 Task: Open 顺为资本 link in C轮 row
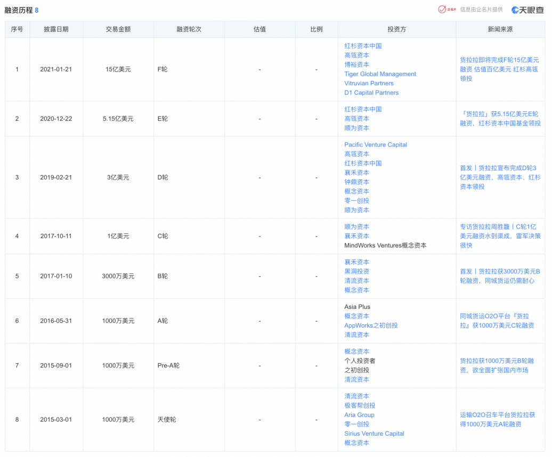[x=356, y=226]
